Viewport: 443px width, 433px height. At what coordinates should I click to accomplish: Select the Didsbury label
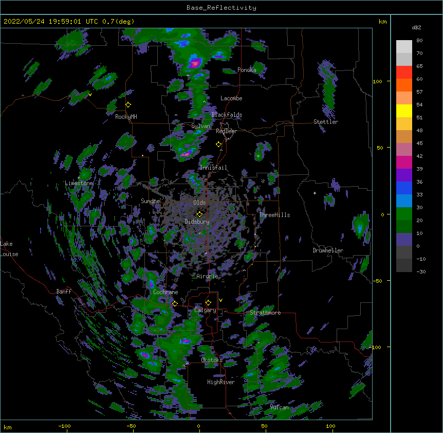[197, 222]
